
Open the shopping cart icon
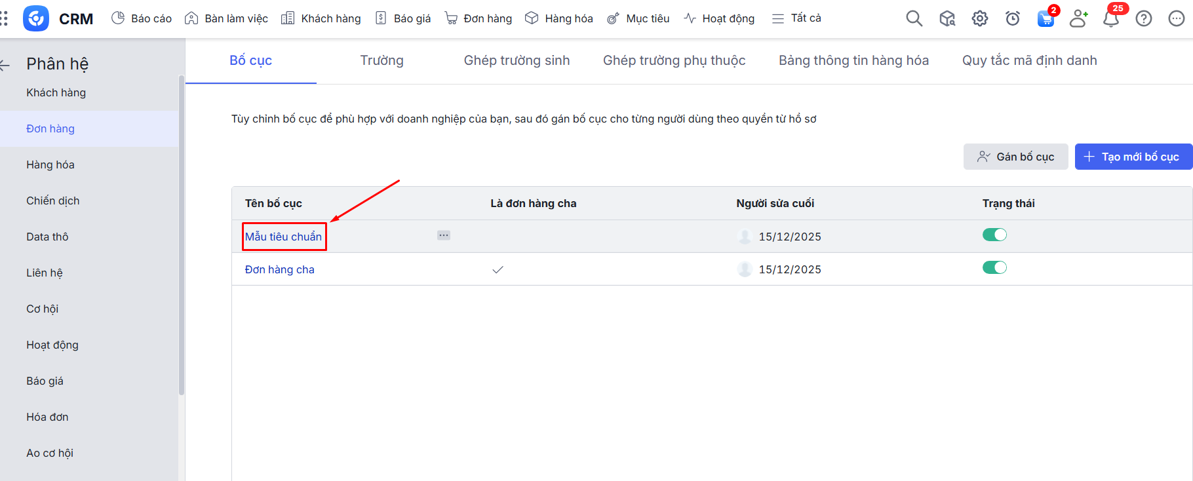pos(1046,18)
